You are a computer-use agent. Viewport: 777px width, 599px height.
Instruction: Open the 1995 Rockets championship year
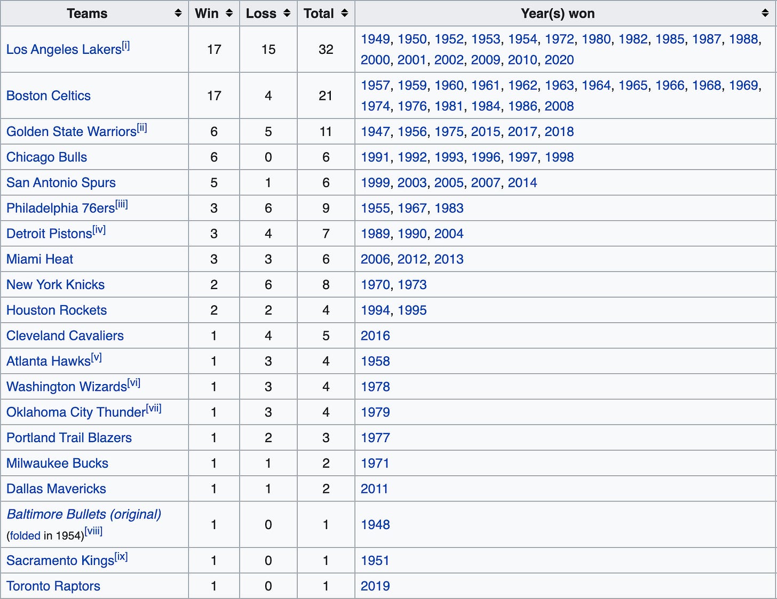(412, 310)
